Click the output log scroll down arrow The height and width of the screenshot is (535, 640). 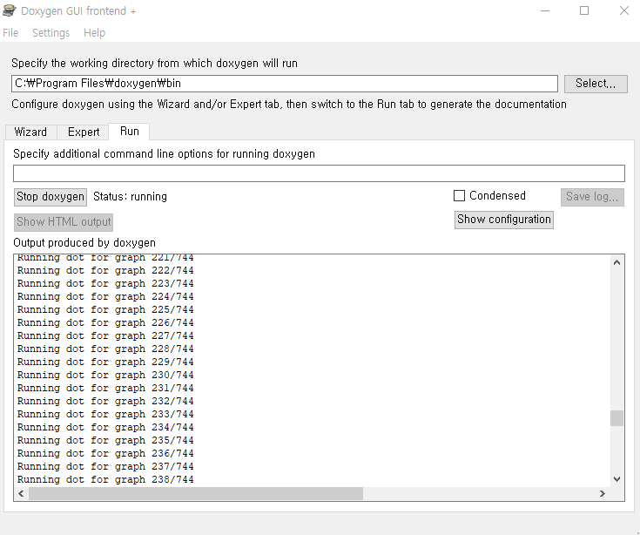pyautogui.click(x=616, y=479)
